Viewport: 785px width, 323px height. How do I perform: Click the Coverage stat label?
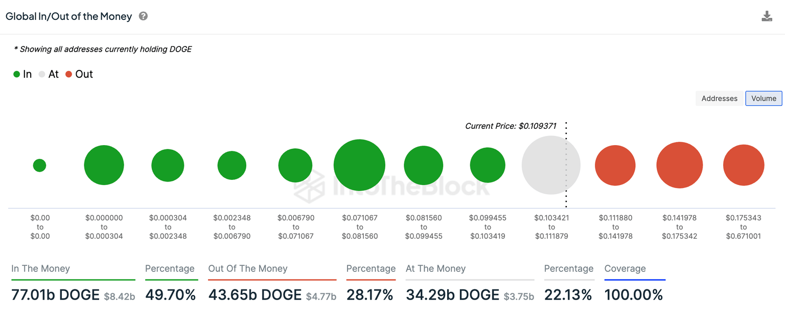625,269
